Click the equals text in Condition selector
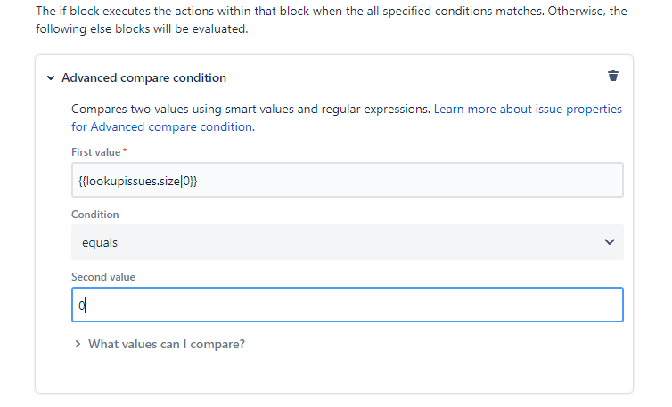The image size is (672, 407). [x=100, y=243]
